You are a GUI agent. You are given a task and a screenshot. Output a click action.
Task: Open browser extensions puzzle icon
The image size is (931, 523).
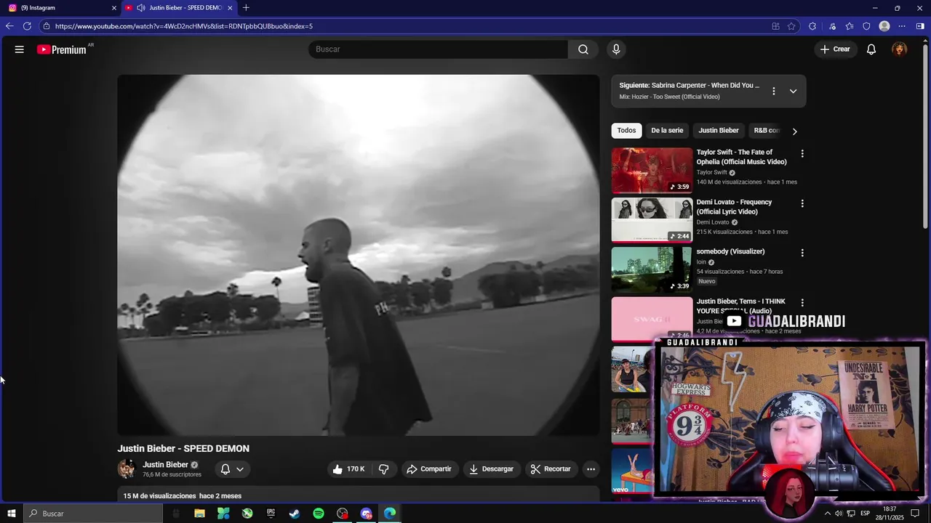(812, 26)
